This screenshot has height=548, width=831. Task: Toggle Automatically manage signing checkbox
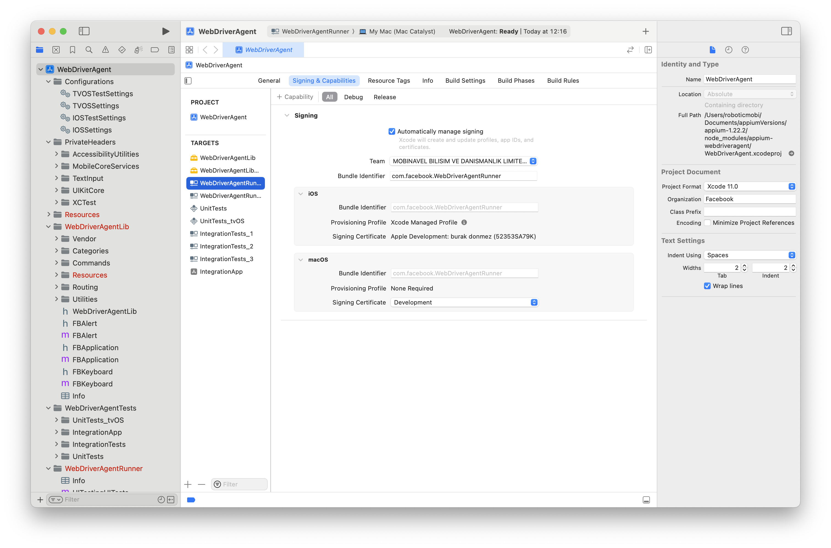(x=392, y=131)
